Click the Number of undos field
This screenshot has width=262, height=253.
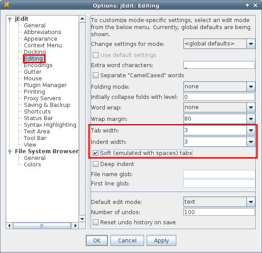coord(219,212)
